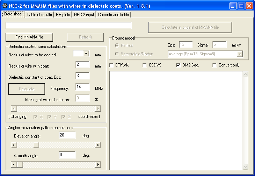255x176 pixels.
Task: Close the NEC-2 window
Action: coord(249,6)
